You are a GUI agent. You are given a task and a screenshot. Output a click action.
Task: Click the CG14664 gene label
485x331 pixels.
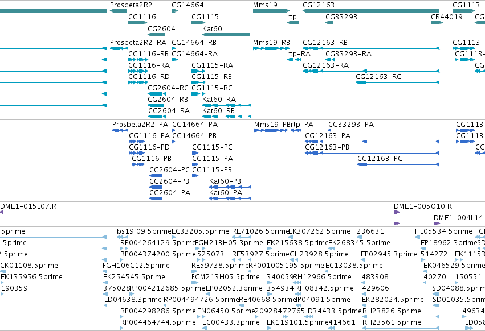click(x=188, y=5)
